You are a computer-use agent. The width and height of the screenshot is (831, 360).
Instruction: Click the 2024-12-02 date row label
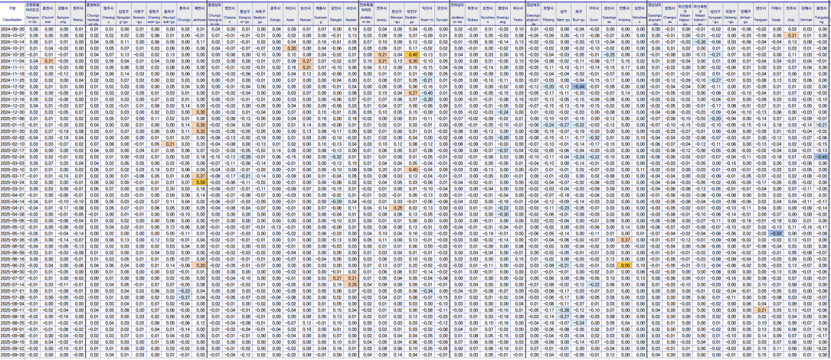coord(12,86)
